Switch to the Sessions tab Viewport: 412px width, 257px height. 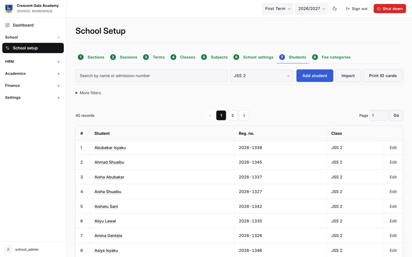click(x=124, y=57)
